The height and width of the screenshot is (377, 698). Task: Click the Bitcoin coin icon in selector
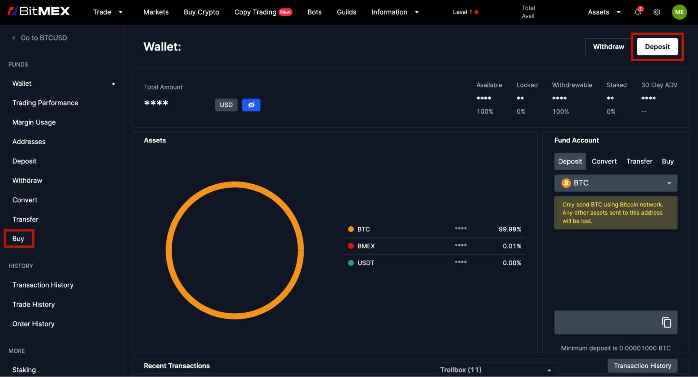click(566, 183)
